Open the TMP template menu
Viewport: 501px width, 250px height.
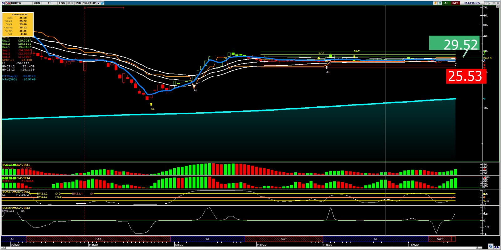93,3
